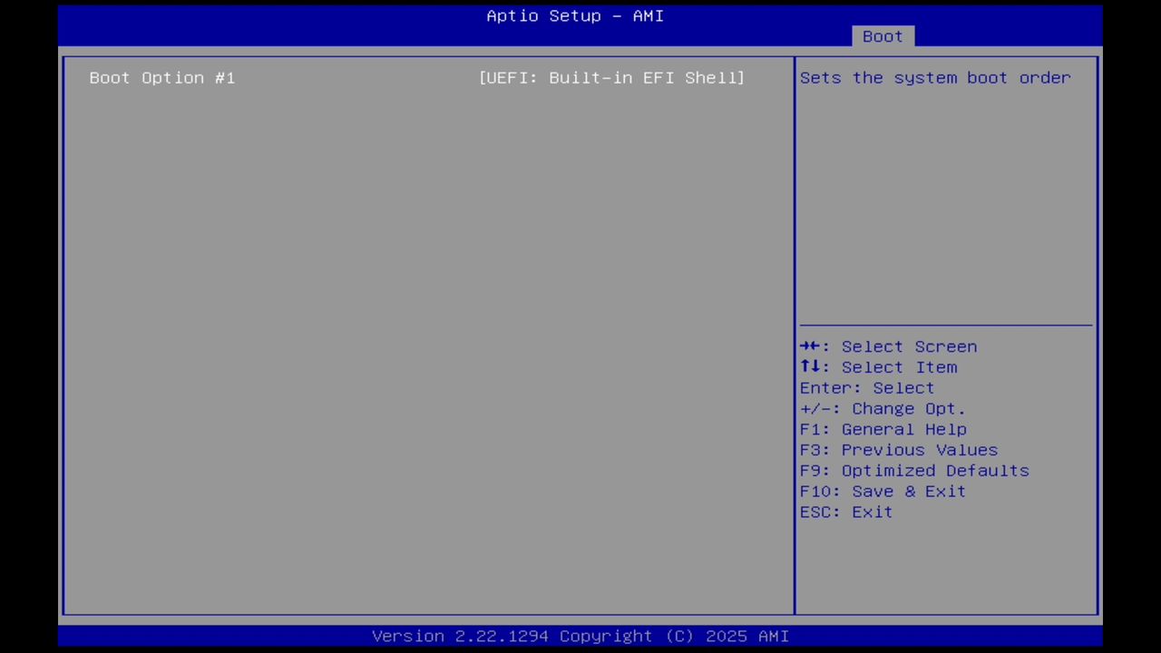Viewport: 1161px width, 653px height.
Task: Click Enter: Select legend entry
Action: click(x=866, y=387)
